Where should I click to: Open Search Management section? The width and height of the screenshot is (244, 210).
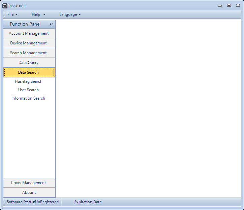[x=29, y=53]
